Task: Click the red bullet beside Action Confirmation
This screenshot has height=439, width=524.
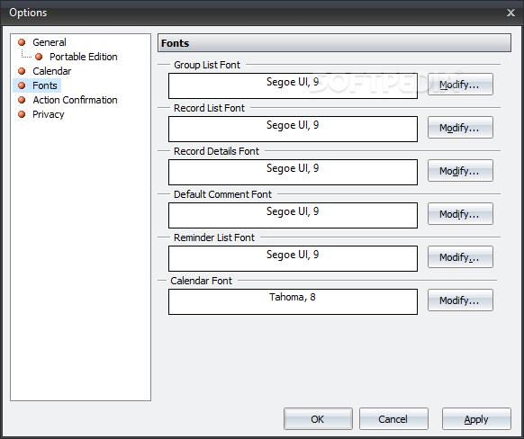Action: click(22, 100)
